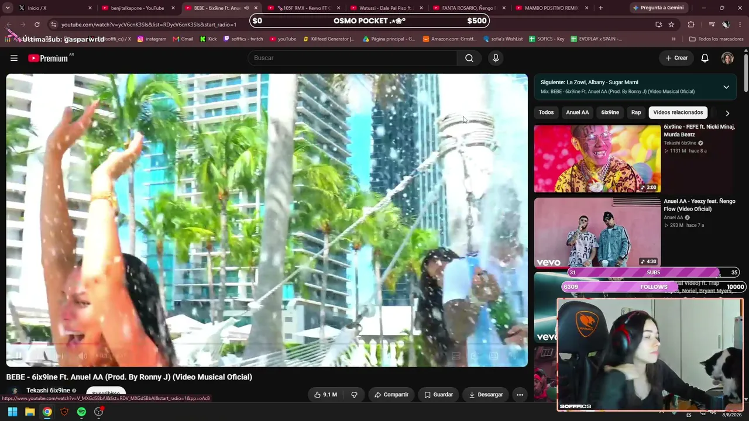This screenshot has height=421, width=749.
Task: Open the YouTube guide hamburger menu
Action: (x=14, y=58)
